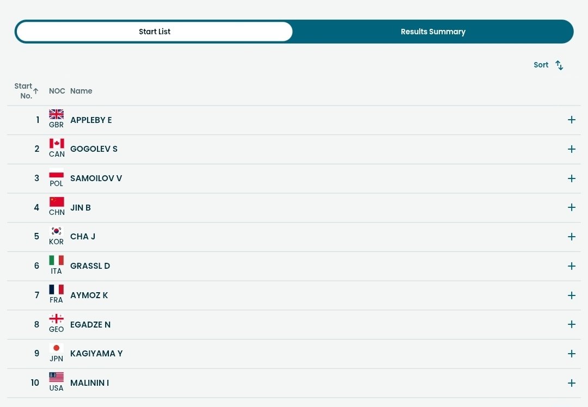Click the KOR country code
This screenshot has width=588, height=407.
pos(56,242)
